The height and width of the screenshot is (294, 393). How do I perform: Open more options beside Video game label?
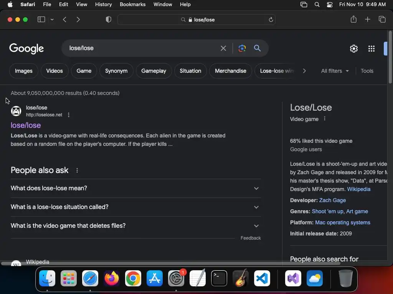pyautogui.click(x=325, y=119)
